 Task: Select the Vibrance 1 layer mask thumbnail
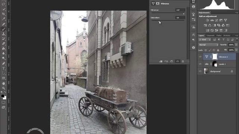point(215,57)
